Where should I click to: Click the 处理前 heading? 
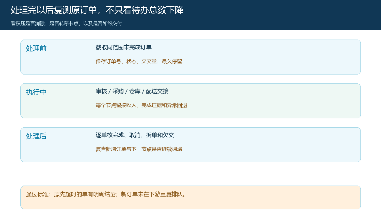(x=36, y=48)
